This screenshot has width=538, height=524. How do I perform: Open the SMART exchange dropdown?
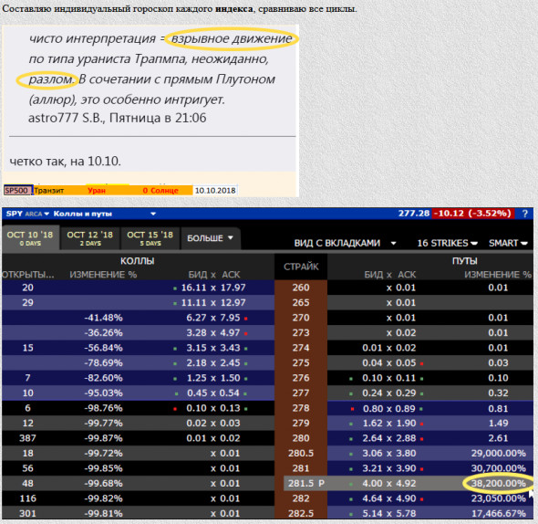pyautogui.click(x=508, y=243)
